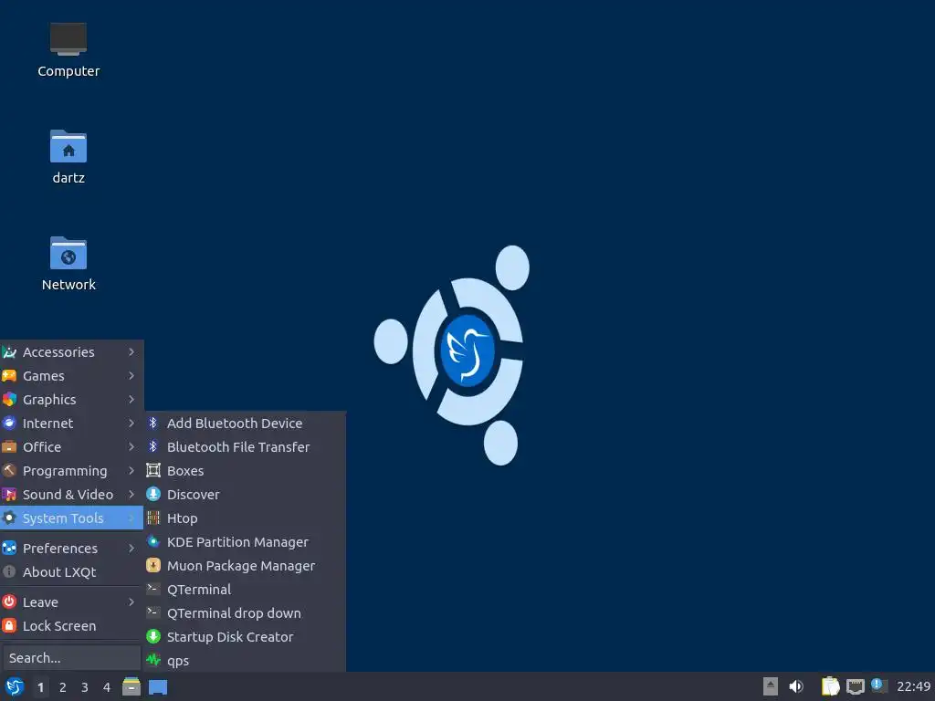Open the Computer desktop icon
Image resolution: width=935 pixels, height=701 pixels.
click(68, 49)
